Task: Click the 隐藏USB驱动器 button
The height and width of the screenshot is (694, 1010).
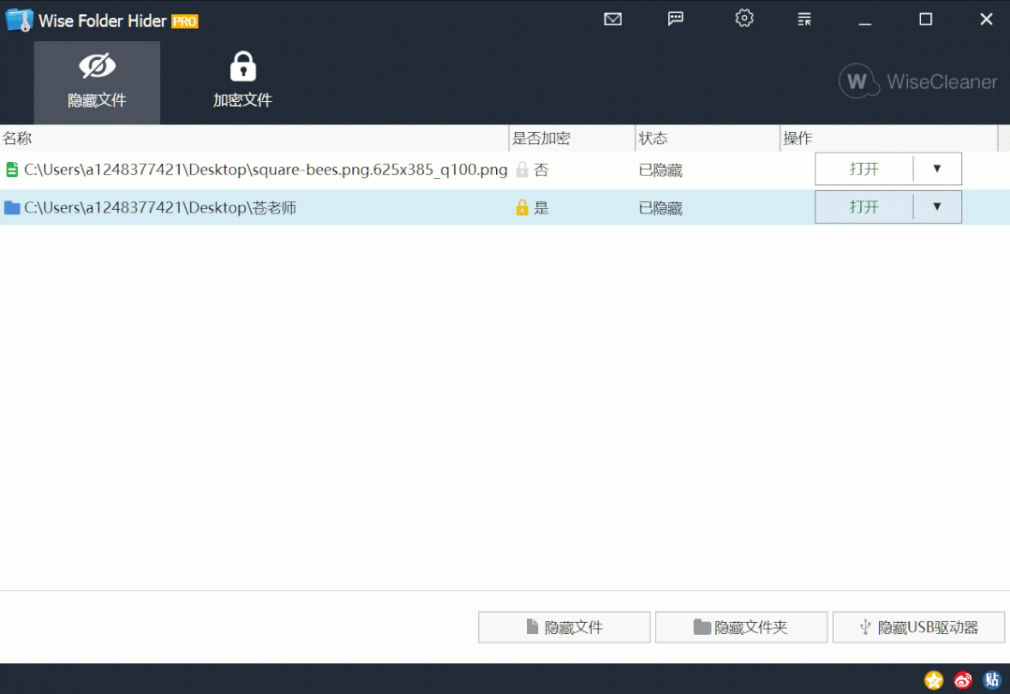Action: click(918, 628)
